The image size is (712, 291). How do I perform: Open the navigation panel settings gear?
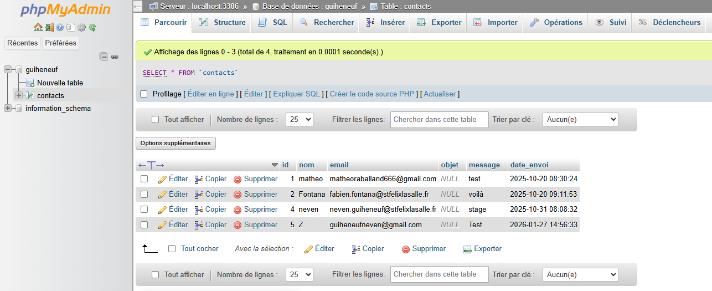81,27
